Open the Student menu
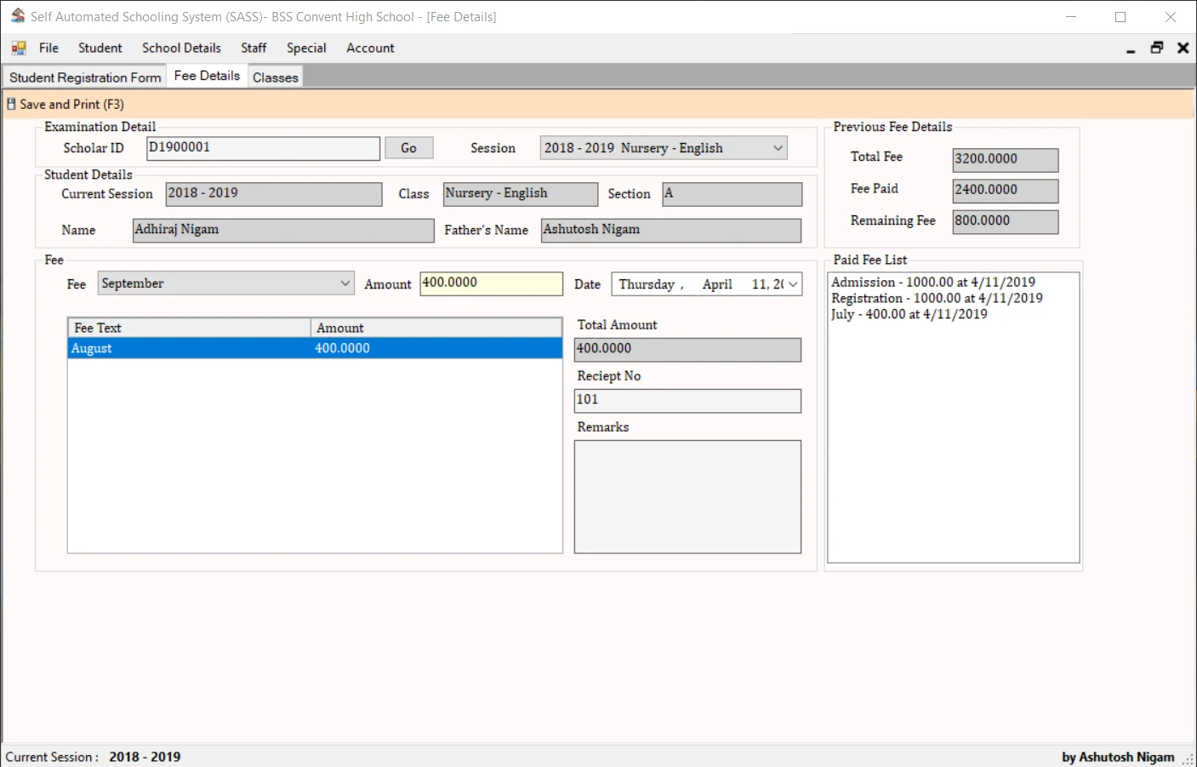Screen dimensions: 1197x767 100,48
